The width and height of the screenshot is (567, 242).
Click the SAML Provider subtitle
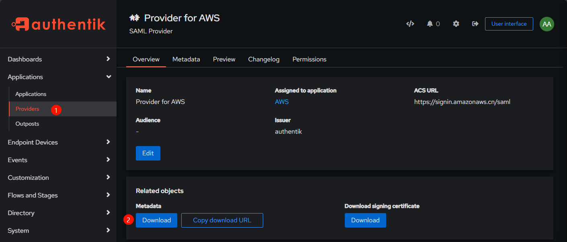coord(151,31)
